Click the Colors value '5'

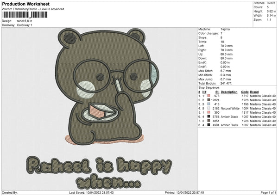coord(268,7)
